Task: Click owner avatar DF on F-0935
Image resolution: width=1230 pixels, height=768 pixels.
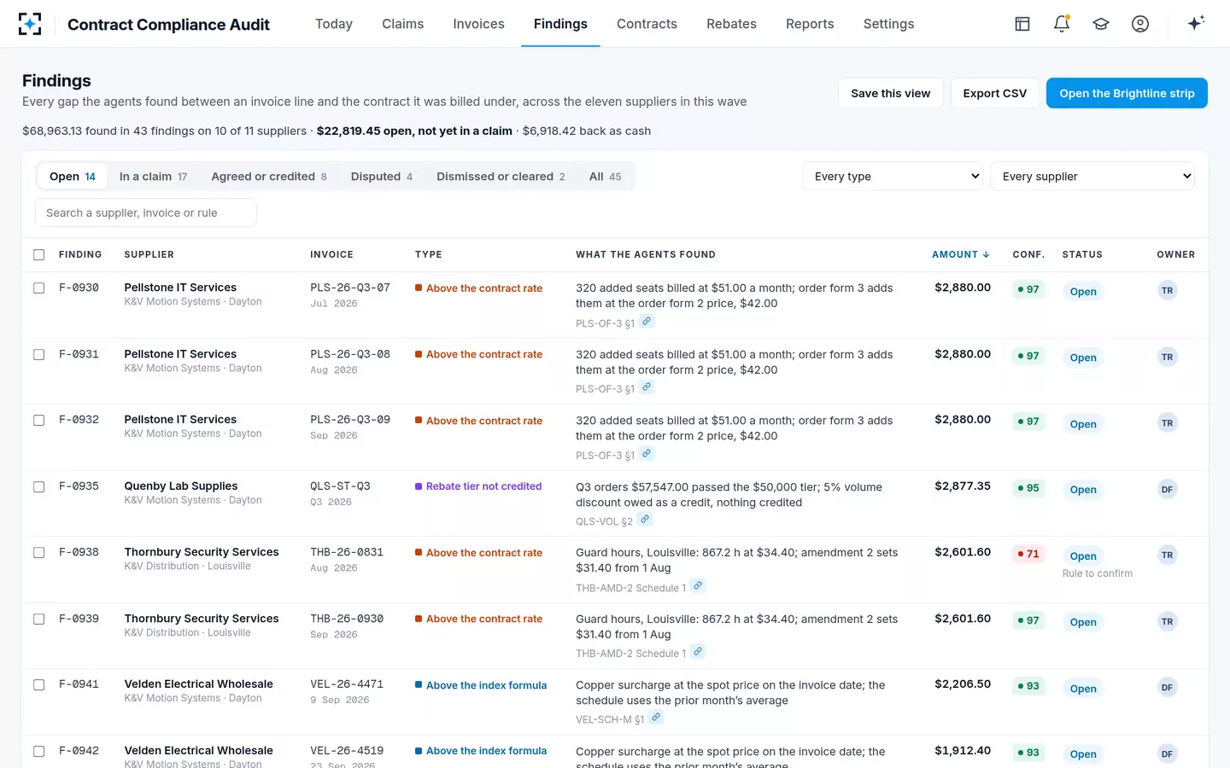Action: point(1167,490)
